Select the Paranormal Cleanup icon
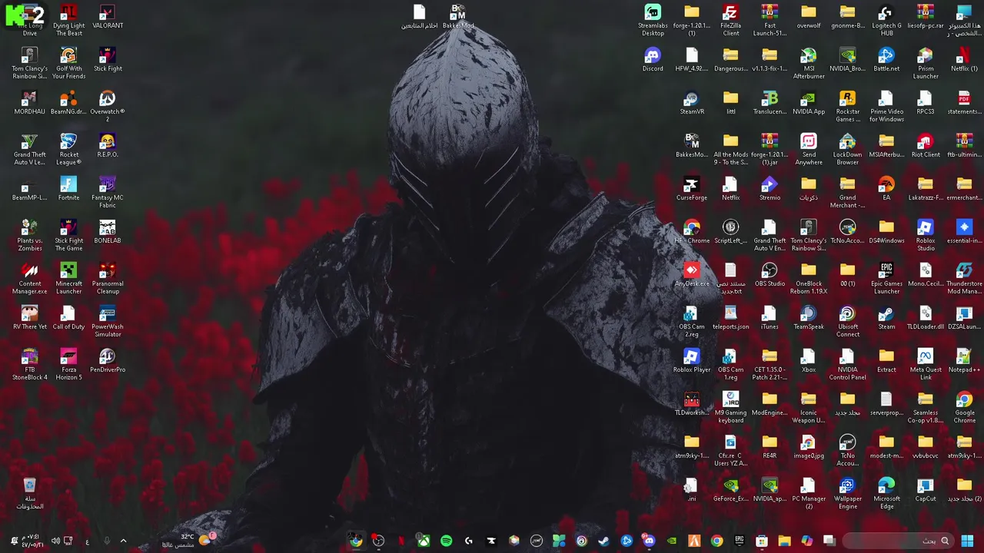Screen dimensions: 984x553 click(108, 279)
